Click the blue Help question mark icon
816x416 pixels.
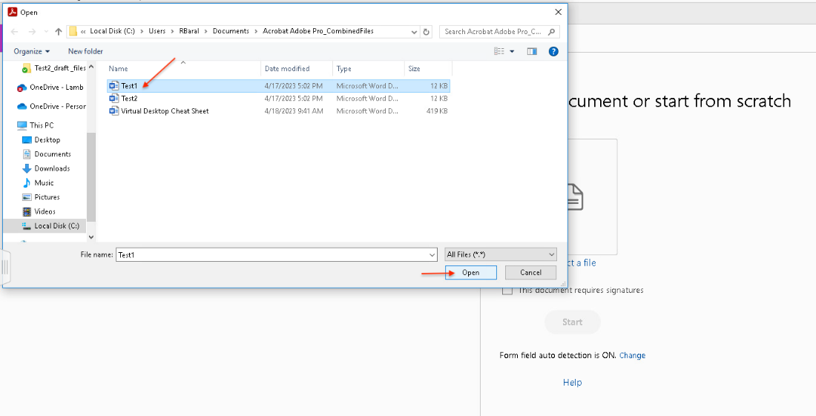click(x=553, y=51)
